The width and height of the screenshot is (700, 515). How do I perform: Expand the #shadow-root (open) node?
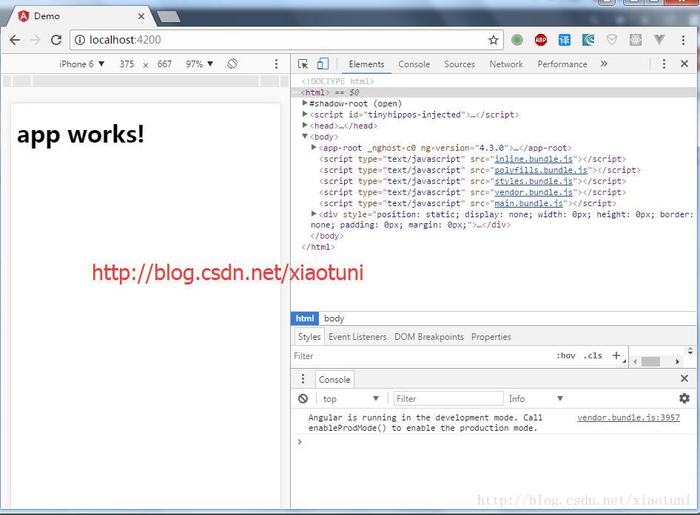tap(304, 103)
